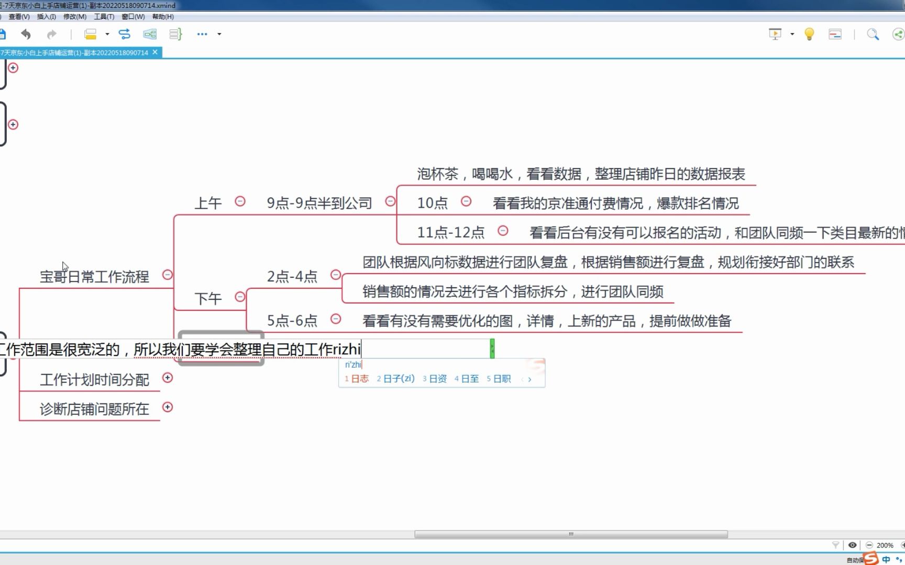Collapse the 5点-6点 branch
Screen dimensions: 905x565
pos(336,319)
